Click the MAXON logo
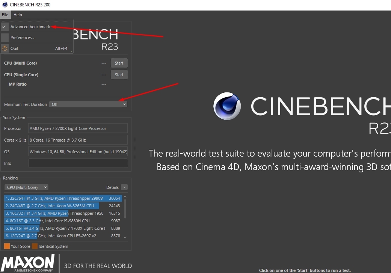 (x=27, y=263)
